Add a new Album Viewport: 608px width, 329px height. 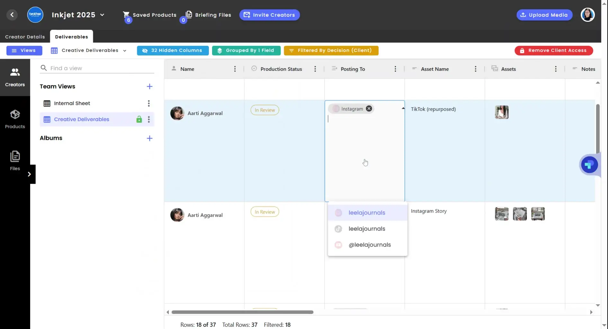click(x=149, y=138)
